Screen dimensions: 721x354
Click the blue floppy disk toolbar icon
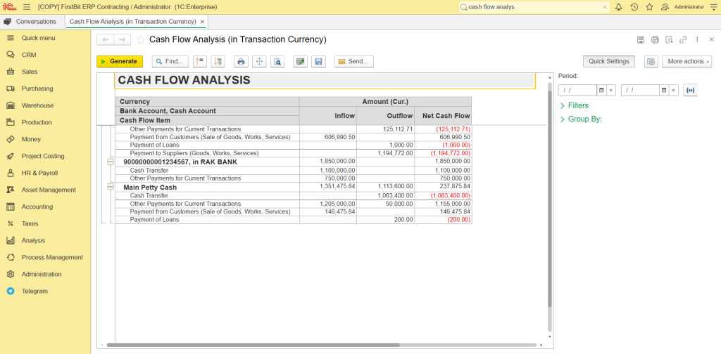tap(319, 61)
